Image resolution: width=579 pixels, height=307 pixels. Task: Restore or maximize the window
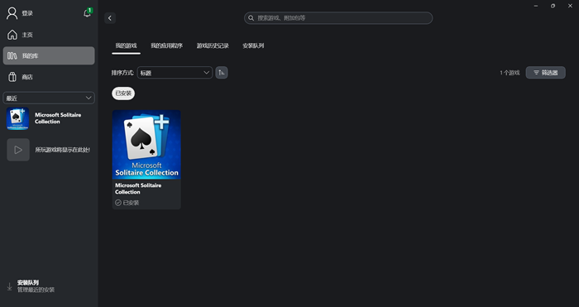coord(553,6)
